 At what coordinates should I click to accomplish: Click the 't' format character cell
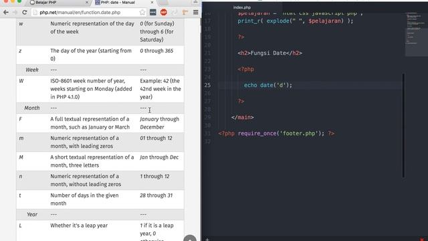click(20, 195)
